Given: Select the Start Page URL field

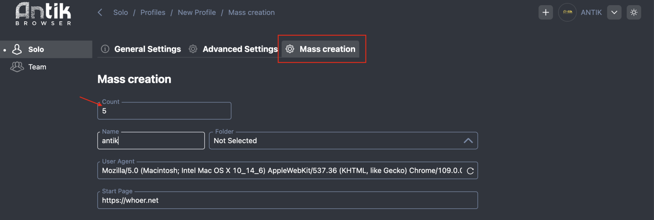Looking at the screenshot, I should click(287, 200).
